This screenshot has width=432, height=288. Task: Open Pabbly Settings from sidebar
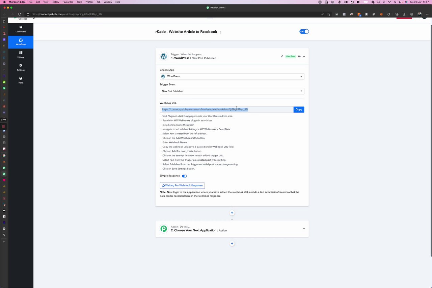[21, 68]
